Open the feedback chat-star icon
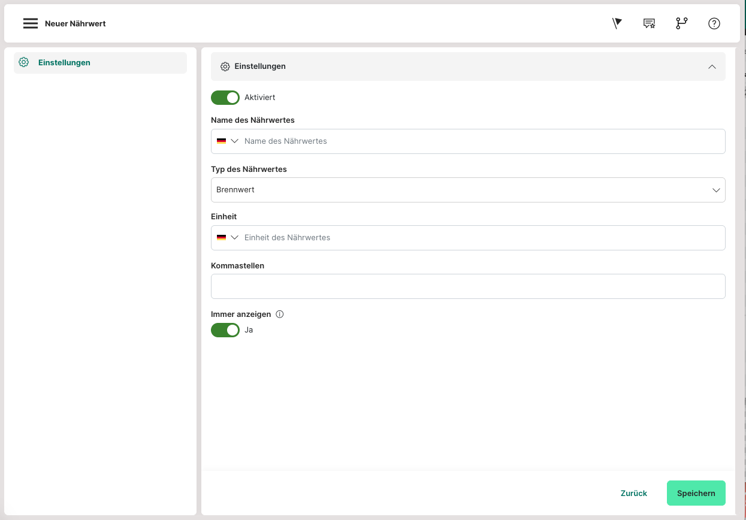The height and width of the screenshot is (520, 746). pos(649,23)
